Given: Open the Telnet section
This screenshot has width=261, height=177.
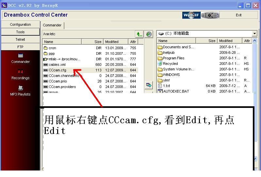Looking at the screenshot, I should tap(20, 39).
